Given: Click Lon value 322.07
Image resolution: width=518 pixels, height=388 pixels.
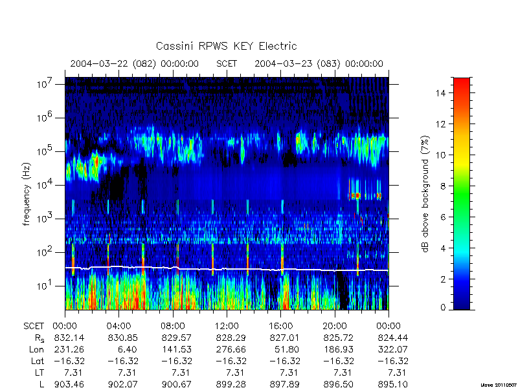Looking at the screenshot, I should [x=393, y=349].
